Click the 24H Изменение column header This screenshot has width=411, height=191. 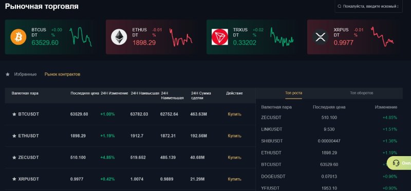[114, 93]
